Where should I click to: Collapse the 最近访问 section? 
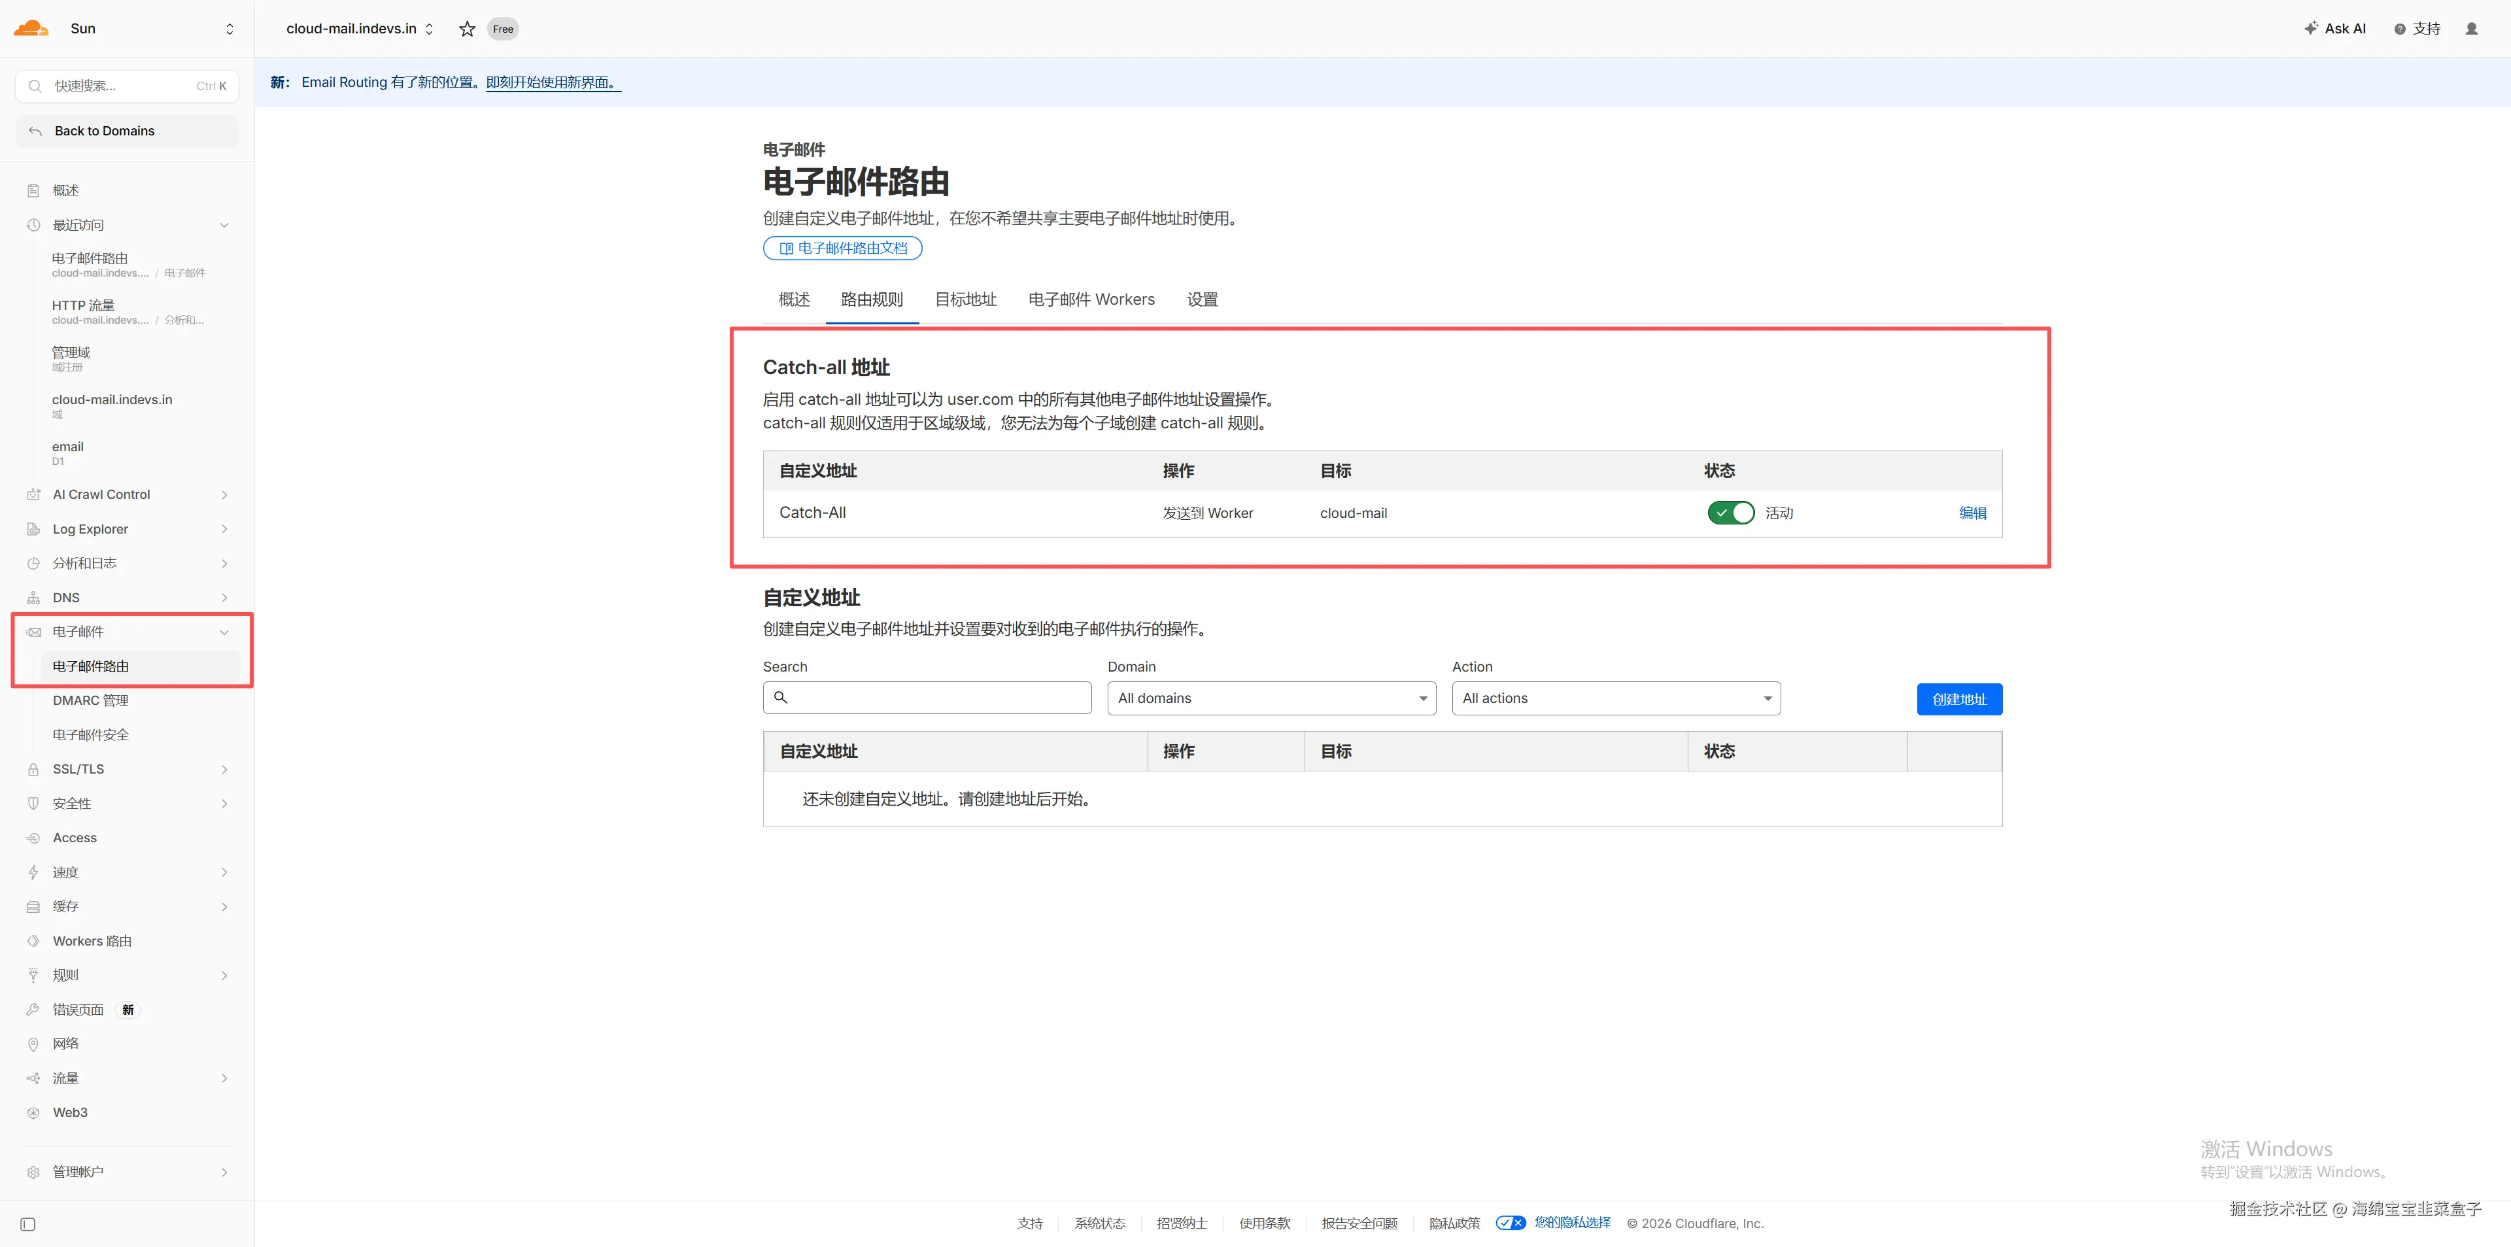[224, 225]
